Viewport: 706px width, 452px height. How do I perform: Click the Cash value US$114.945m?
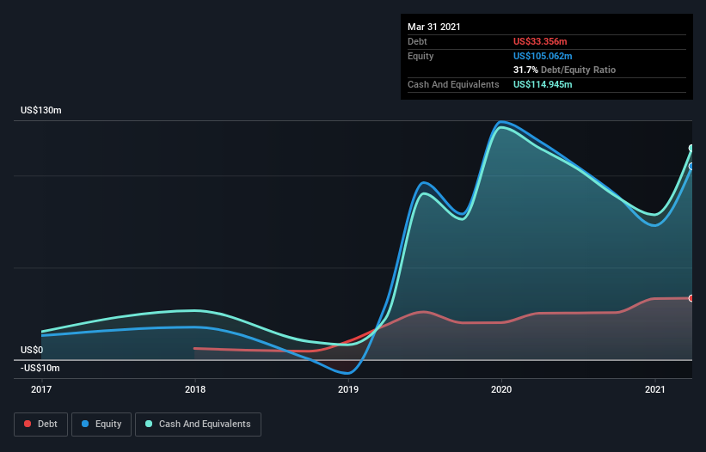coord(543,84)
